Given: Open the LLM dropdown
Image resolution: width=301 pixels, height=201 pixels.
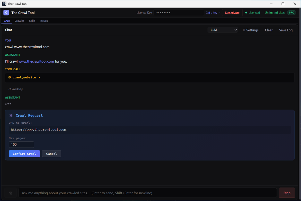Looking at the screenshot, I should coord(223,30).
